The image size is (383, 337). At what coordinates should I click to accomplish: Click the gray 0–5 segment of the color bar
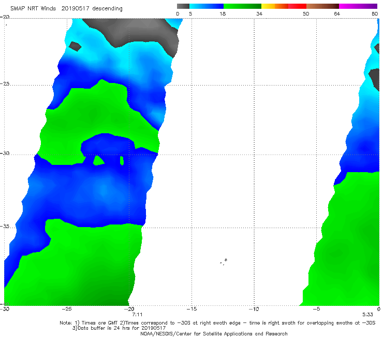183,6
